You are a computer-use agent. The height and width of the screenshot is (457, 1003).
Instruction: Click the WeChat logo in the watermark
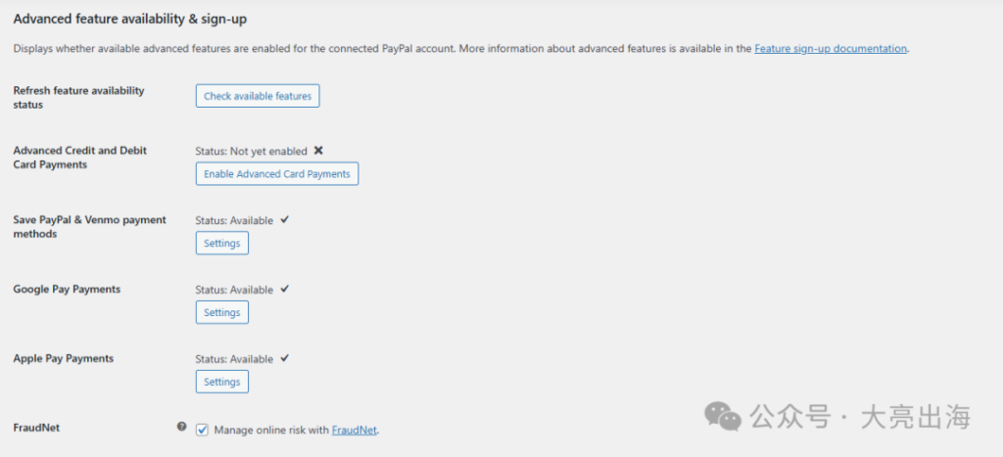723,416
